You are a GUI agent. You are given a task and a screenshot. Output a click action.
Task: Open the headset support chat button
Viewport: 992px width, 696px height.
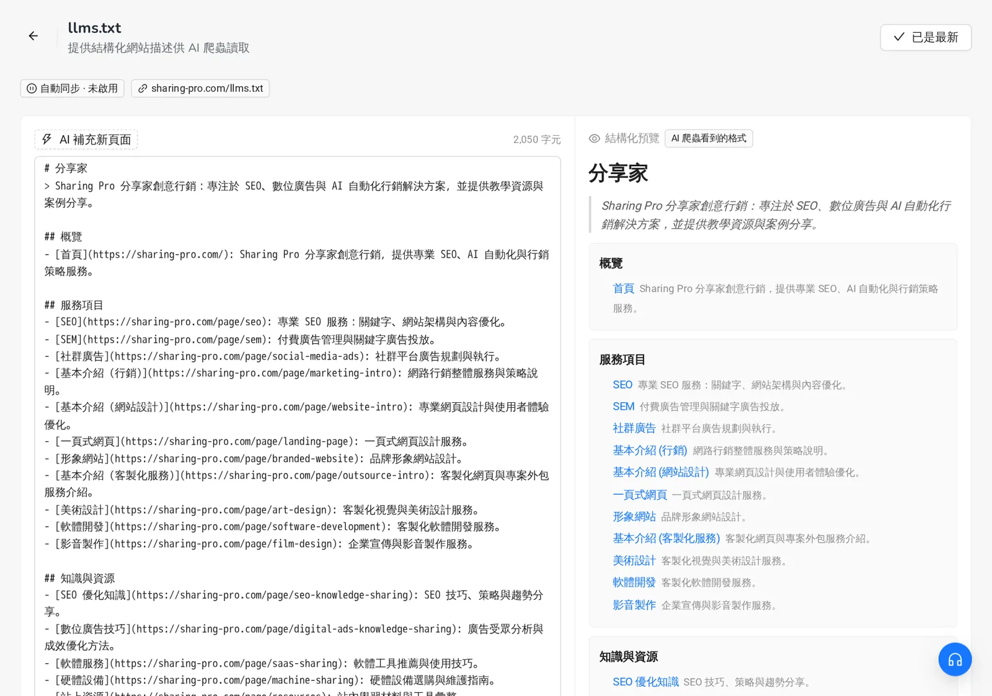tap(955, 659)
